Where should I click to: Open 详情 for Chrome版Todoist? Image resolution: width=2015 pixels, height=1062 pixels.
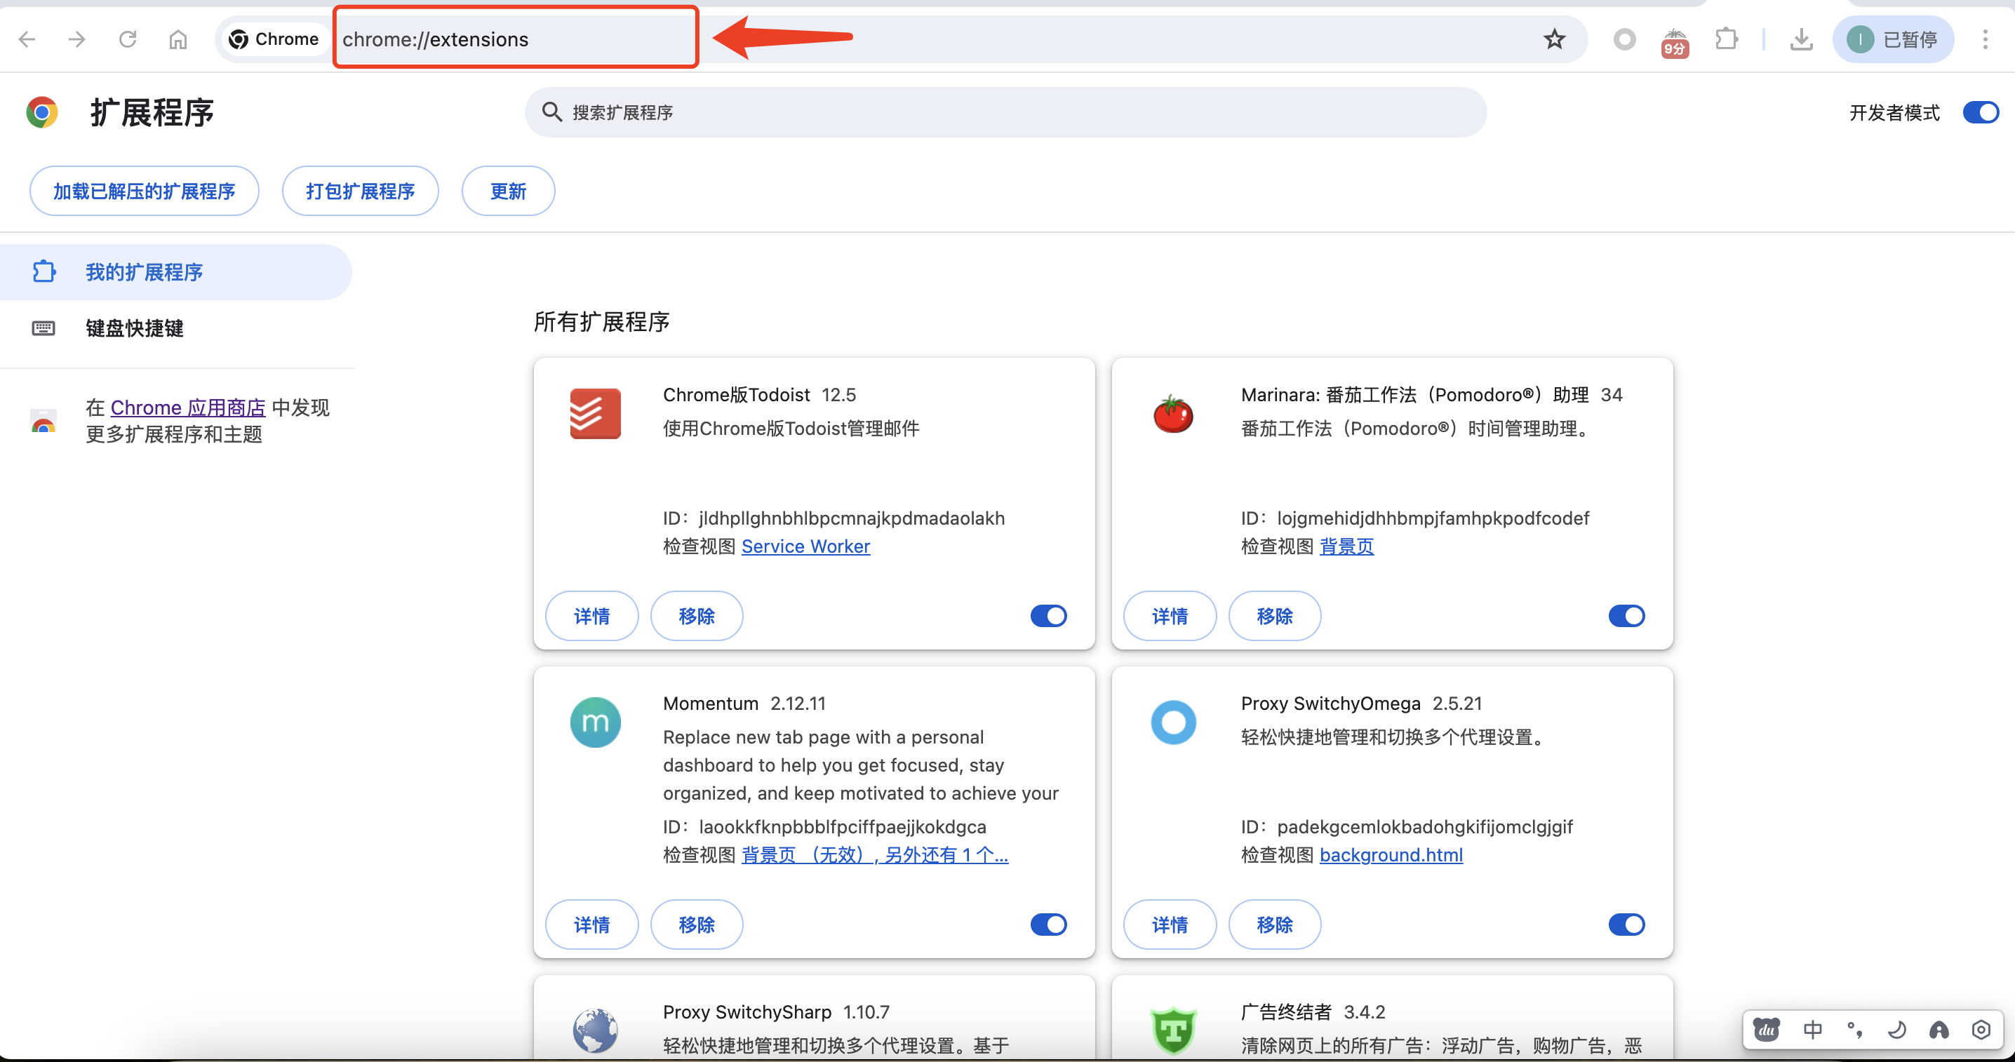coord(591,617)
